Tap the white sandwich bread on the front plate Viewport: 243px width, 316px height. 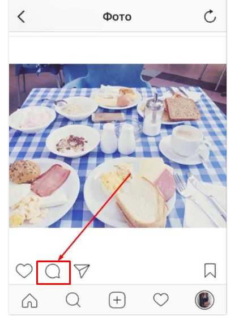pyautogui.click(x=142, y=203)
